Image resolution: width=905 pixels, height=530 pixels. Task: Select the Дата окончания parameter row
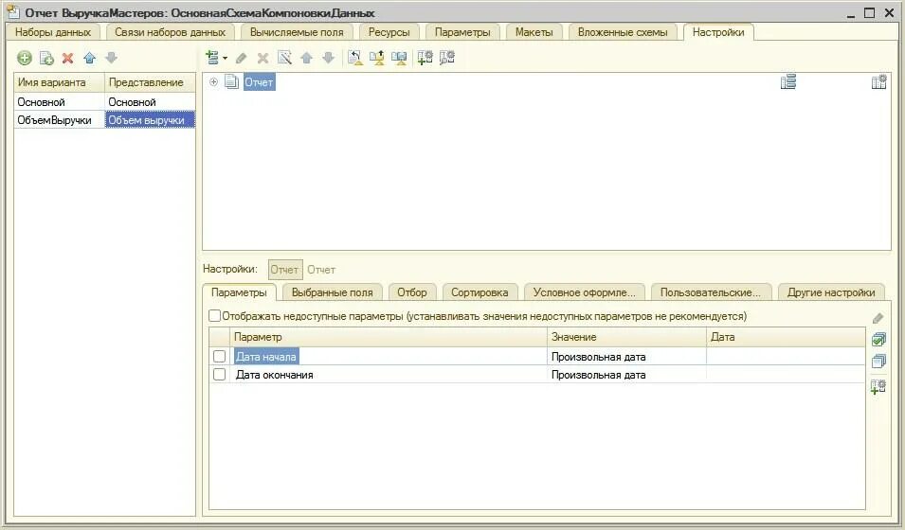tap(536, 374)
